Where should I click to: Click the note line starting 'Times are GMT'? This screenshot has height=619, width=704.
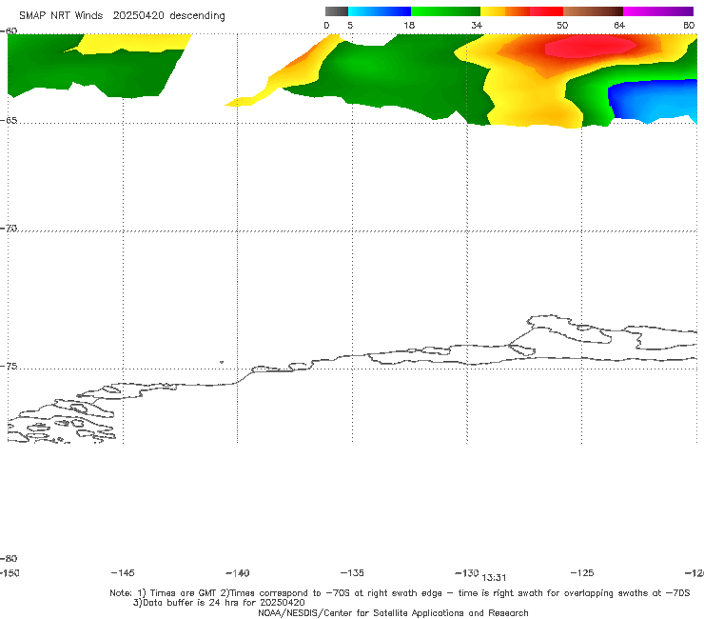tap(400, 593)
